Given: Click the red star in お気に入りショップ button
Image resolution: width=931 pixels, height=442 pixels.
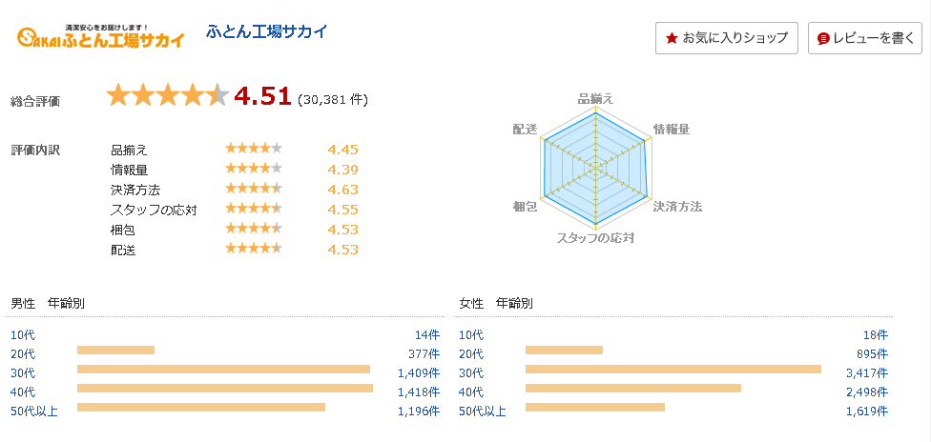Looking at the screenshot, I should [672, 38].
